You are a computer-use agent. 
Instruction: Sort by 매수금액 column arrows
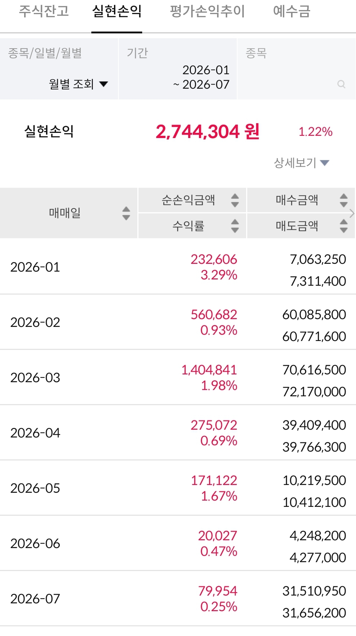coord(344,200)
